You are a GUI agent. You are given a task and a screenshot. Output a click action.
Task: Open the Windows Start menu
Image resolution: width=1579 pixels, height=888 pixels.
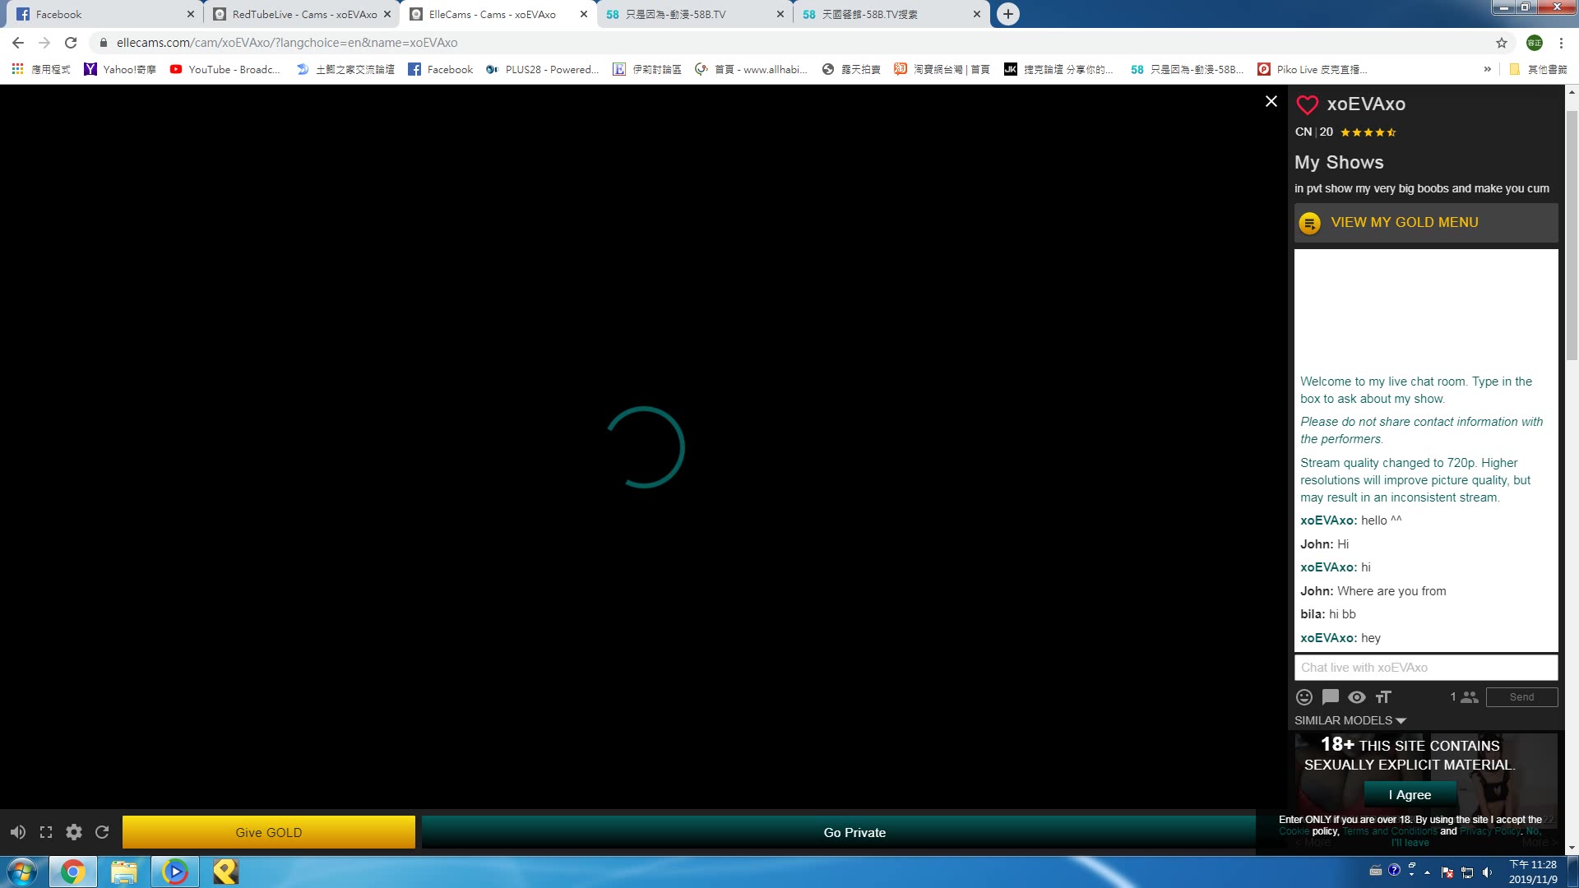(22, 872)
